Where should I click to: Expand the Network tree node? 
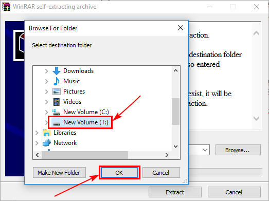tap(37, 143)
